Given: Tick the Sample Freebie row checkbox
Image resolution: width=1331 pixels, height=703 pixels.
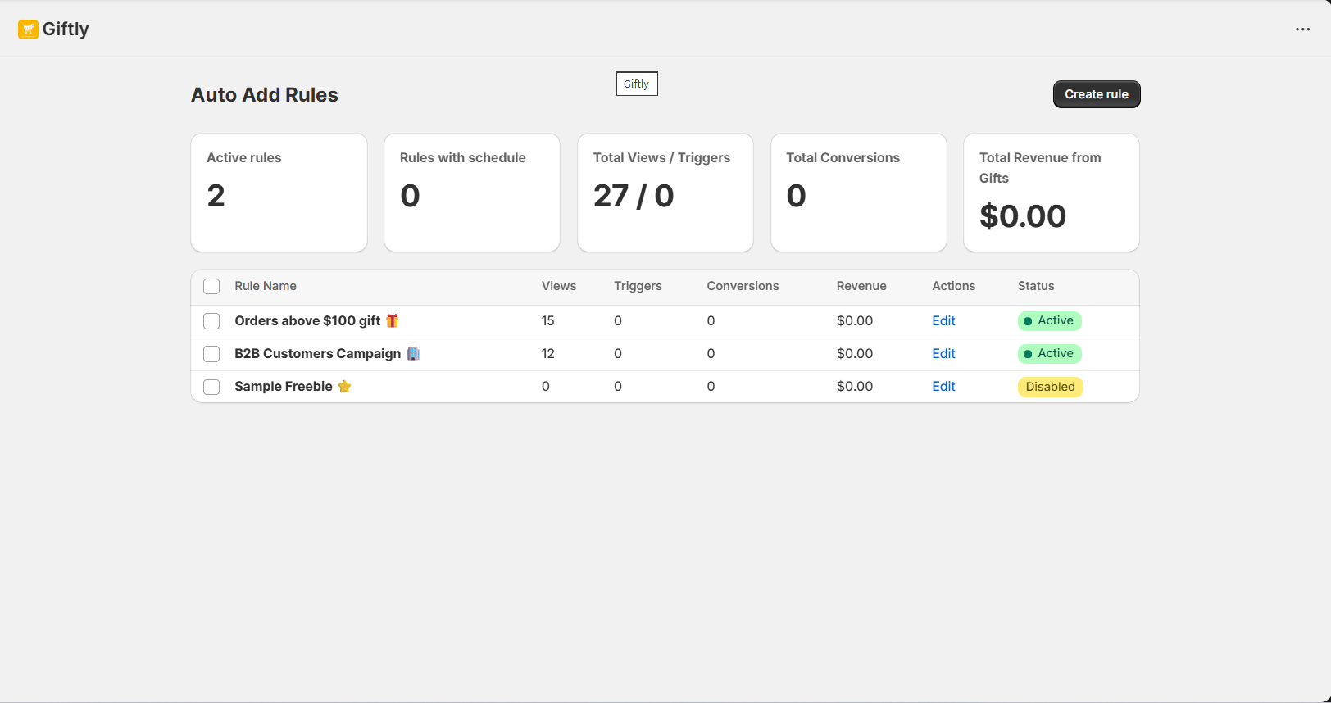Looking at the screenshot, I should [211, 387].
